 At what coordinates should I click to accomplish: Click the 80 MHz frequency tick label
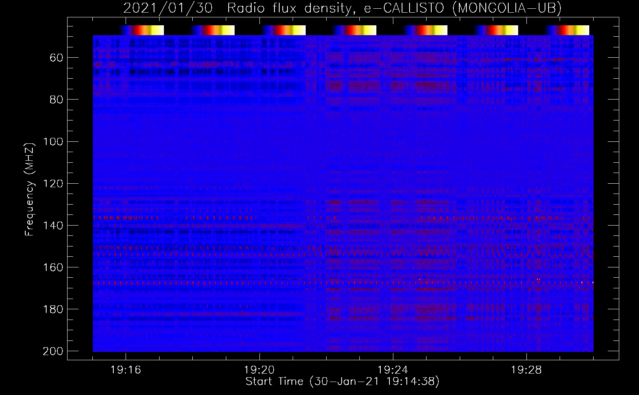(56, 100)
